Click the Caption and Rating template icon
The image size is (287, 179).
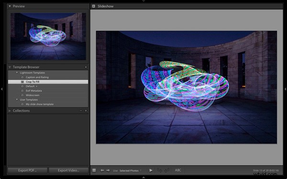22,78
